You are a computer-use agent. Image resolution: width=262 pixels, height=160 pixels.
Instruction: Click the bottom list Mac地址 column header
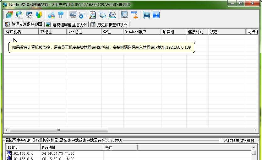coord(72,147)
